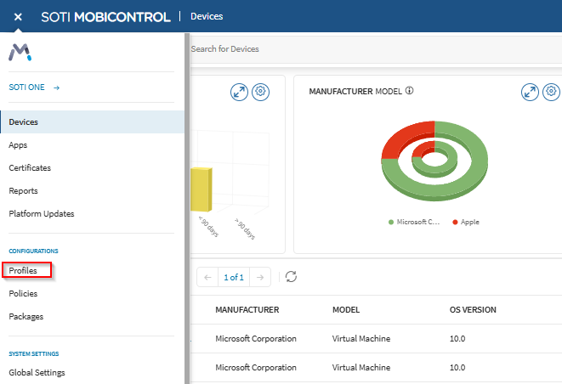Image resolution: width=562 pixels, height=384 pixels.
Task: Expand the left bar chart widget
Action: coord(239,92)
